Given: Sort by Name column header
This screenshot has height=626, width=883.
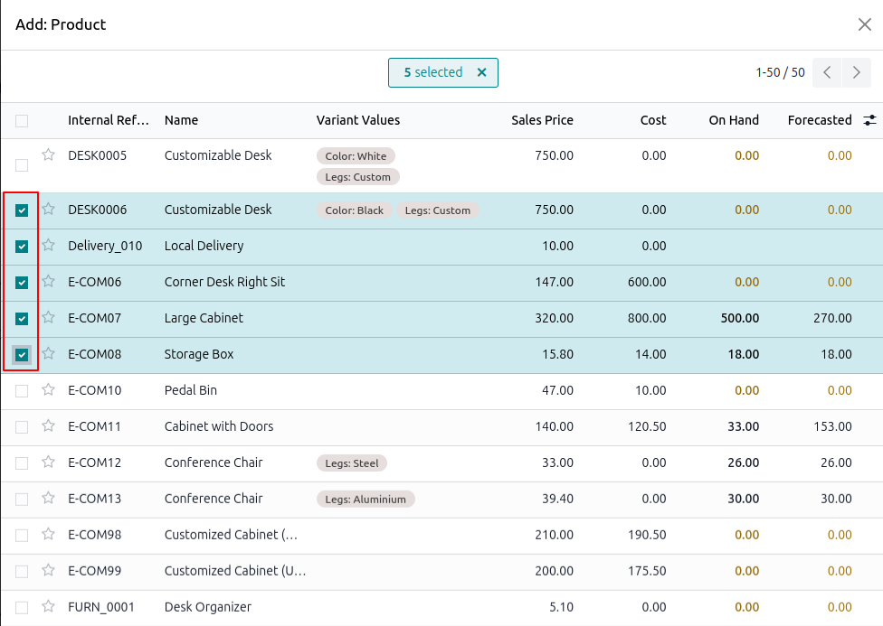Looking at the screenshot, I should [x=181, y=120].
